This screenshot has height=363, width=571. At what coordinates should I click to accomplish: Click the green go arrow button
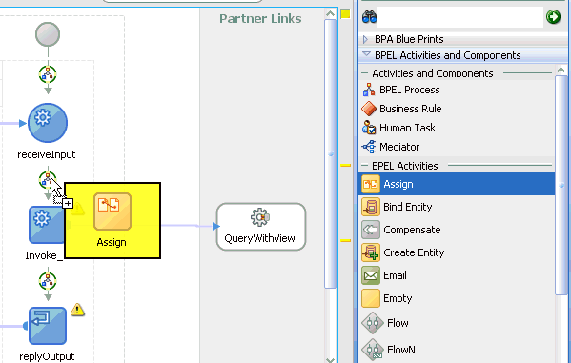point(553,17)
